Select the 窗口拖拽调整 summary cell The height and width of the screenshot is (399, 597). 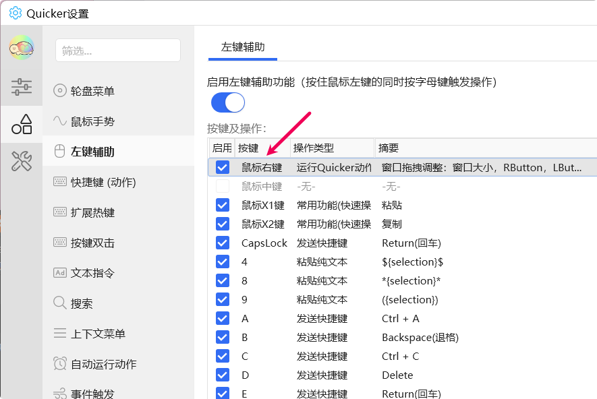pyautogui.click(x=481, y=167)
